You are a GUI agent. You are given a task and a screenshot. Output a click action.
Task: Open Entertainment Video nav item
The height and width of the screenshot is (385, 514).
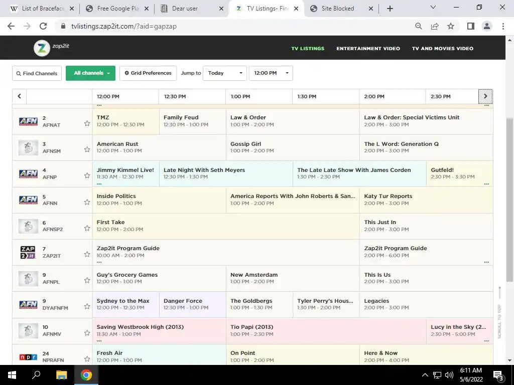click(x=368, y=49)
